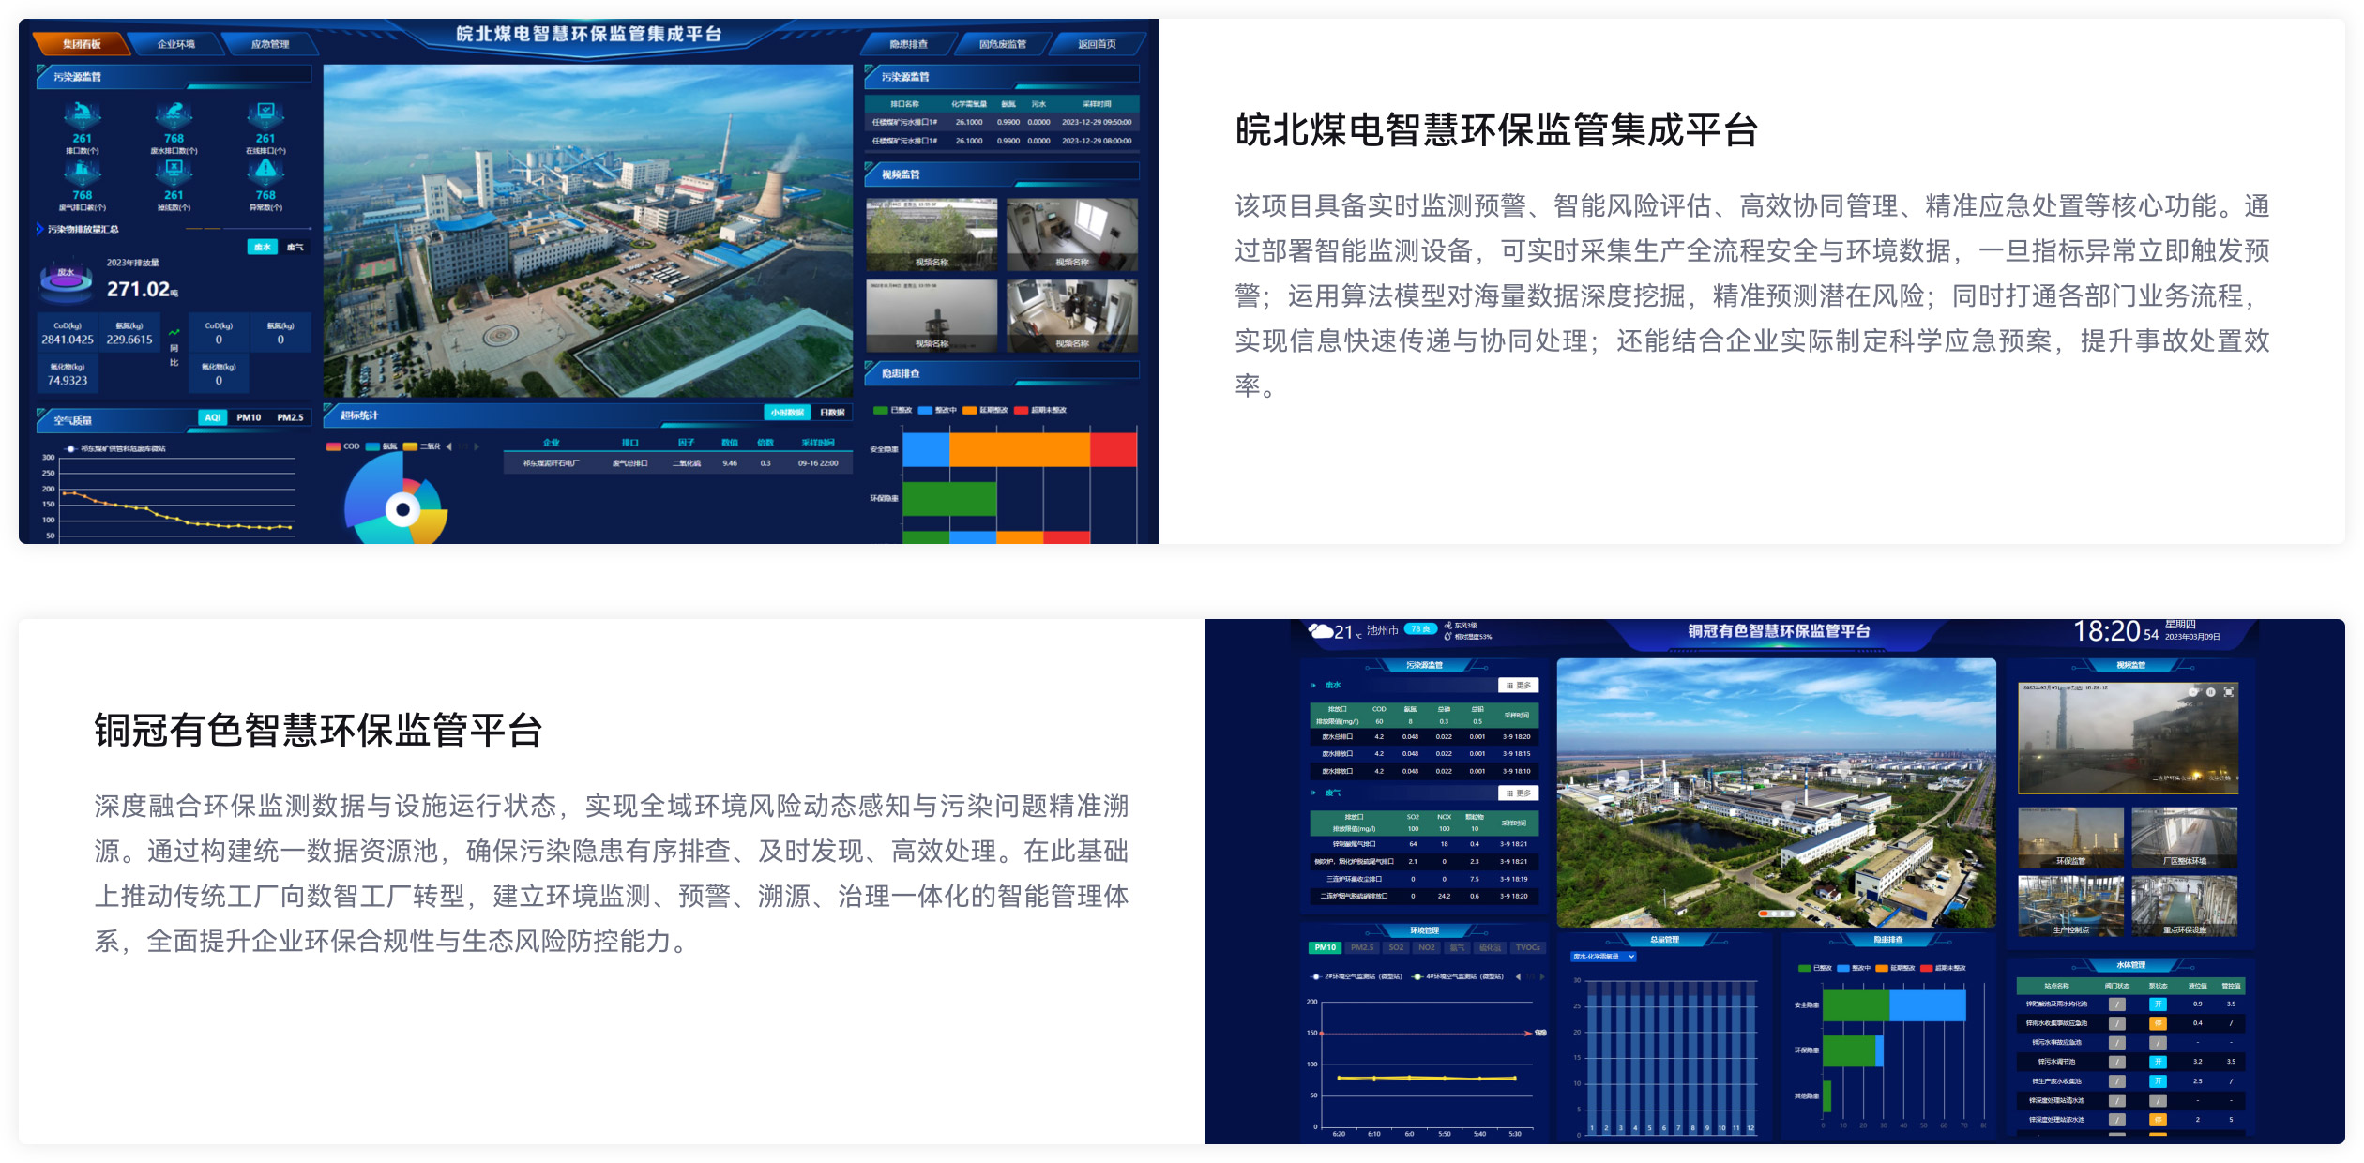Expand the 污染物排放量汇总 section arrow
The image size is (2364, 1163).
point(40,229)
